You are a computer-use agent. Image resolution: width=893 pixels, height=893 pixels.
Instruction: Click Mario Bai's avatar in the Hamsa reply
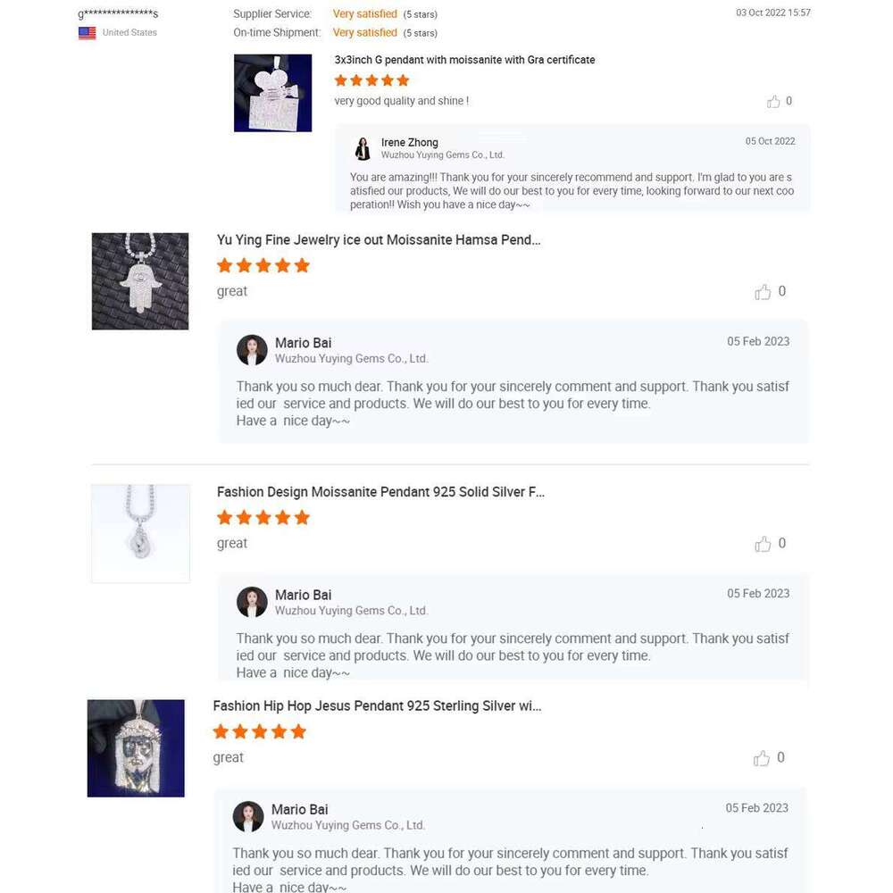click(252, 350)
